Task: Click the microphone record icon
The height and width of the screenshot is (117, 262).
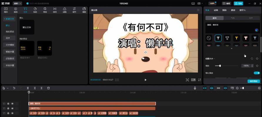Action: click(x=195, y=88)
